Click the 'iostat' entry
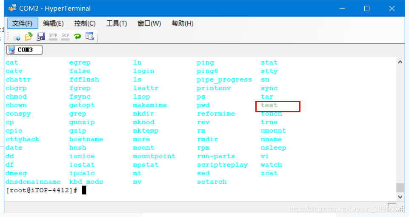 82,165
